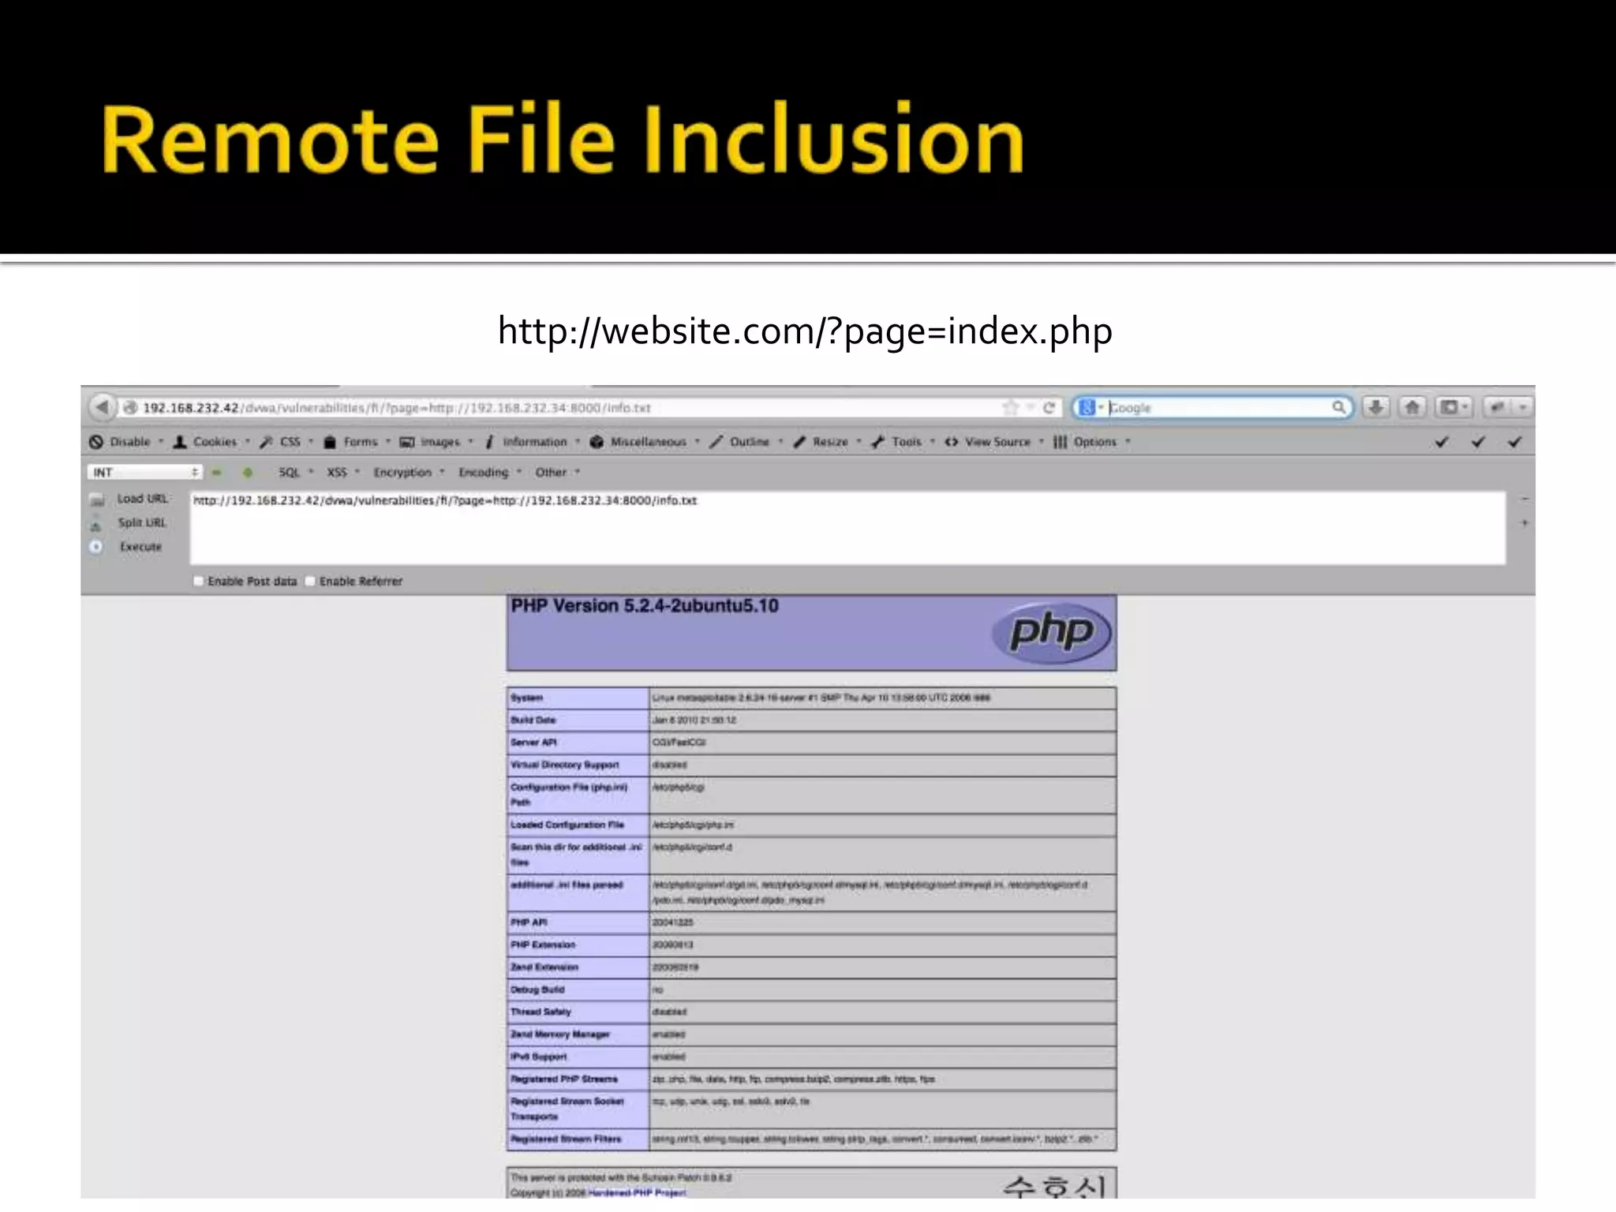Image resolution: width=1616 pixels, height=1212 pixels.
Task: Open the INT type selector dropdown
Action: click(x=144, y=473)
